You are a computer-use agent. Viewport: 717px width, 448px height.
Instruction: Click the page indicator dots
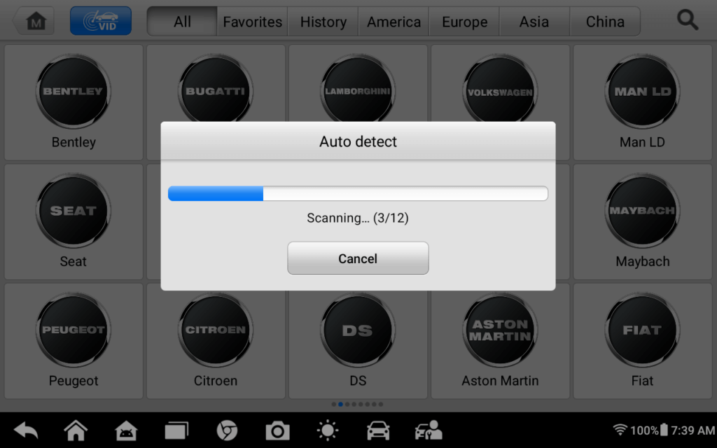[x=358, y=404]
